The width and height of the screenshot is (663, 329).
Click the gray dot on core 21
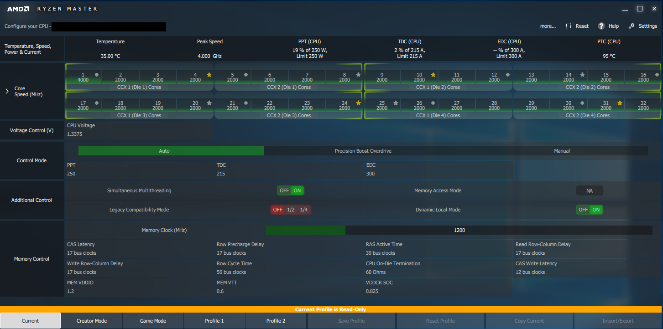(x=246, y=103)
